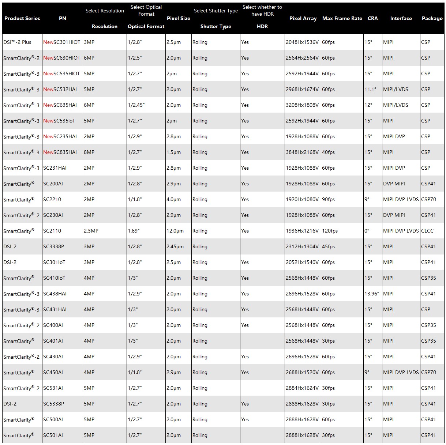Screen dimensions: 446x445
Task: Open the Select Shutter Type filter header
Action: tap(216, 11)
